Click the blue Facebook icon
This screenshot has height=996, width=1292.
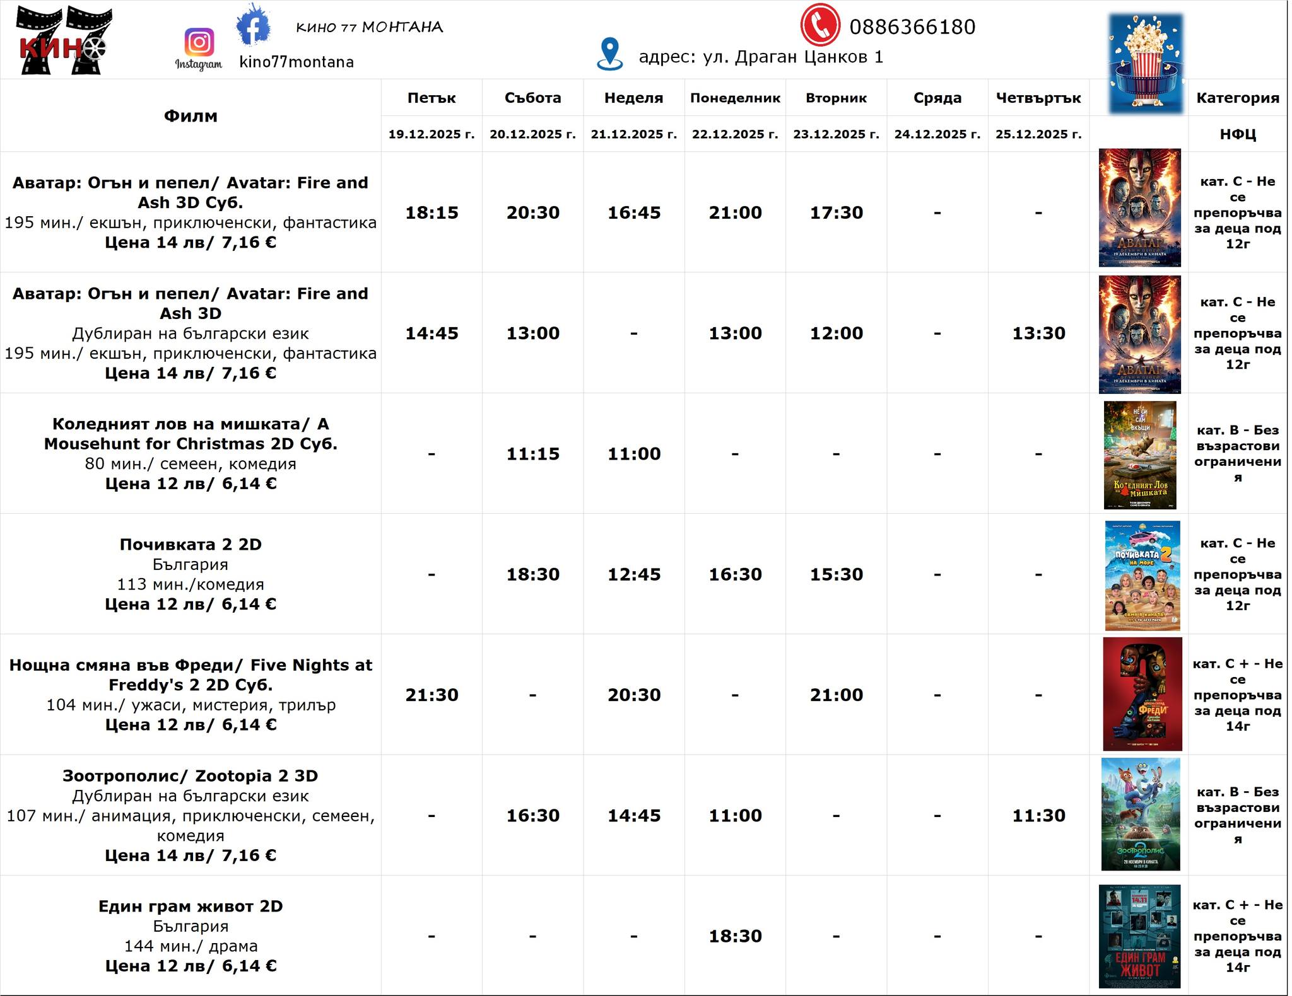tap(253, 25)
